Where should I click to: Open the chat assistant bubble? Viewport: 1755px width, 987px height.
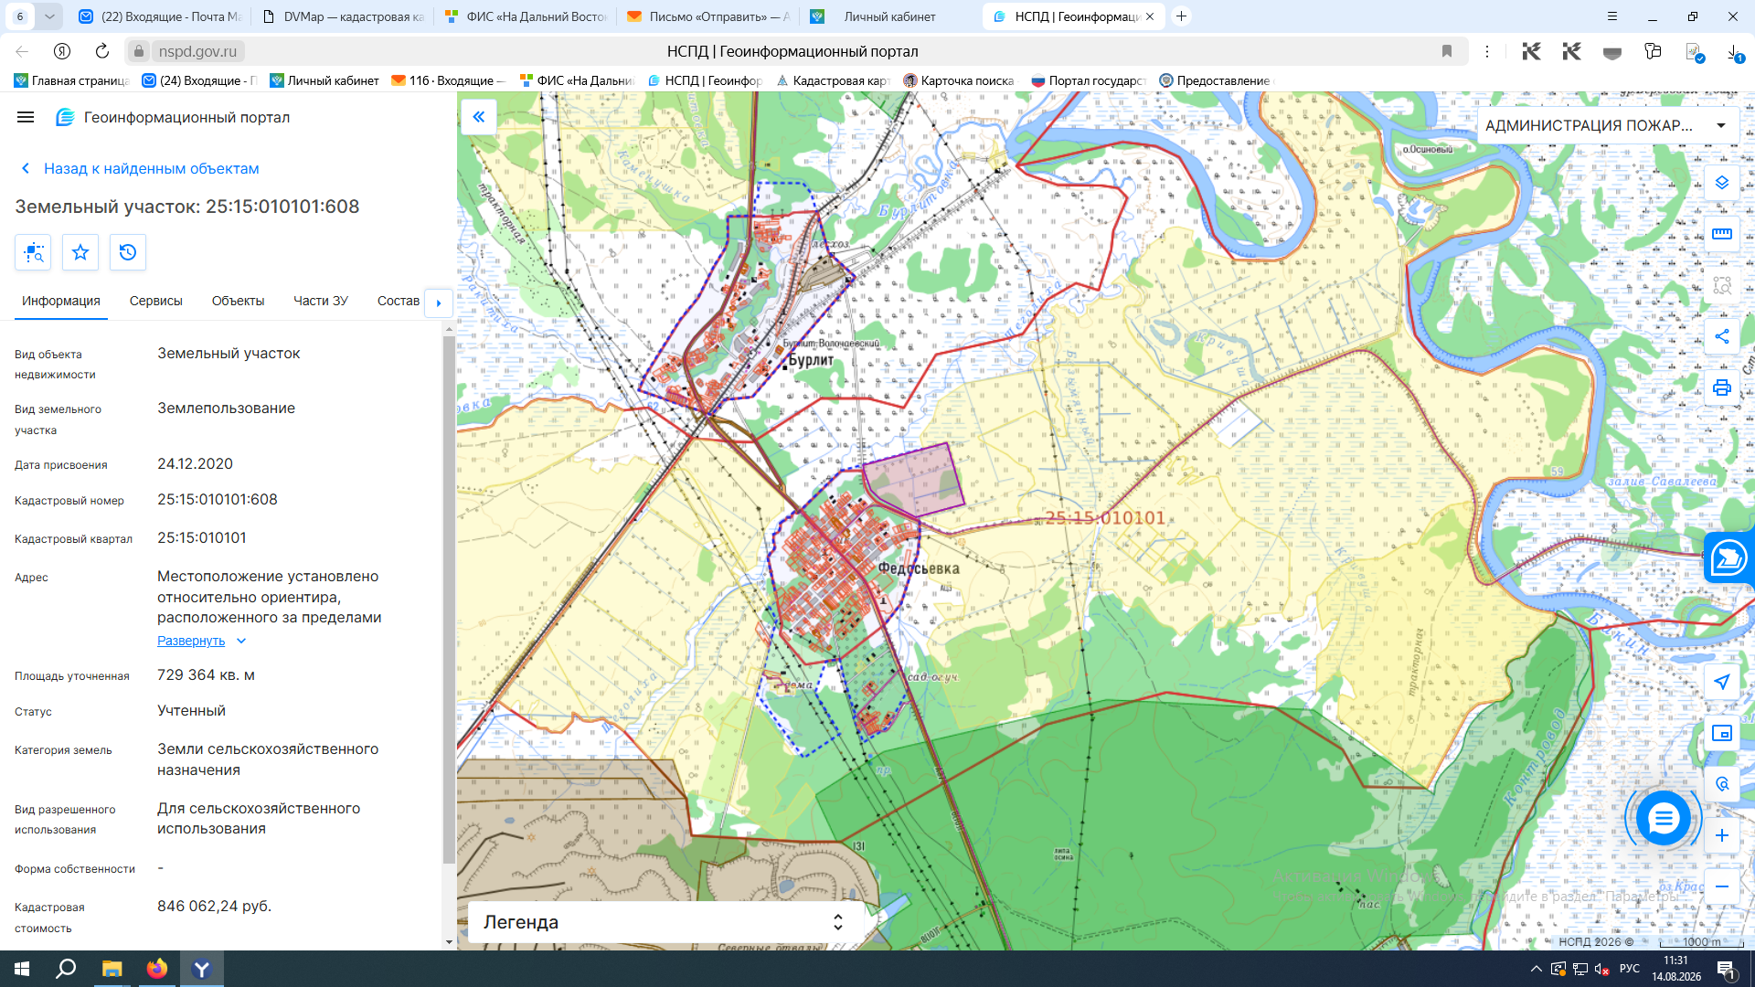point(1663,818)
